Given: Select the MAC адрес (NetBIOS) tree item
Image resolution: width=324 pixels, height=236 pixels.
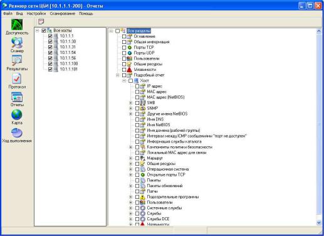Looking at the screenshot, I should click(x=165, y=97).
